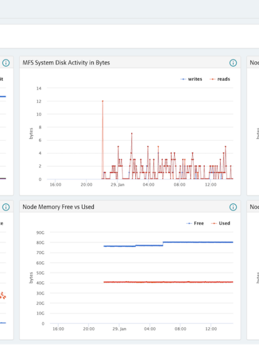Click 08:00 label on memory chart axis

pos(181,329)
